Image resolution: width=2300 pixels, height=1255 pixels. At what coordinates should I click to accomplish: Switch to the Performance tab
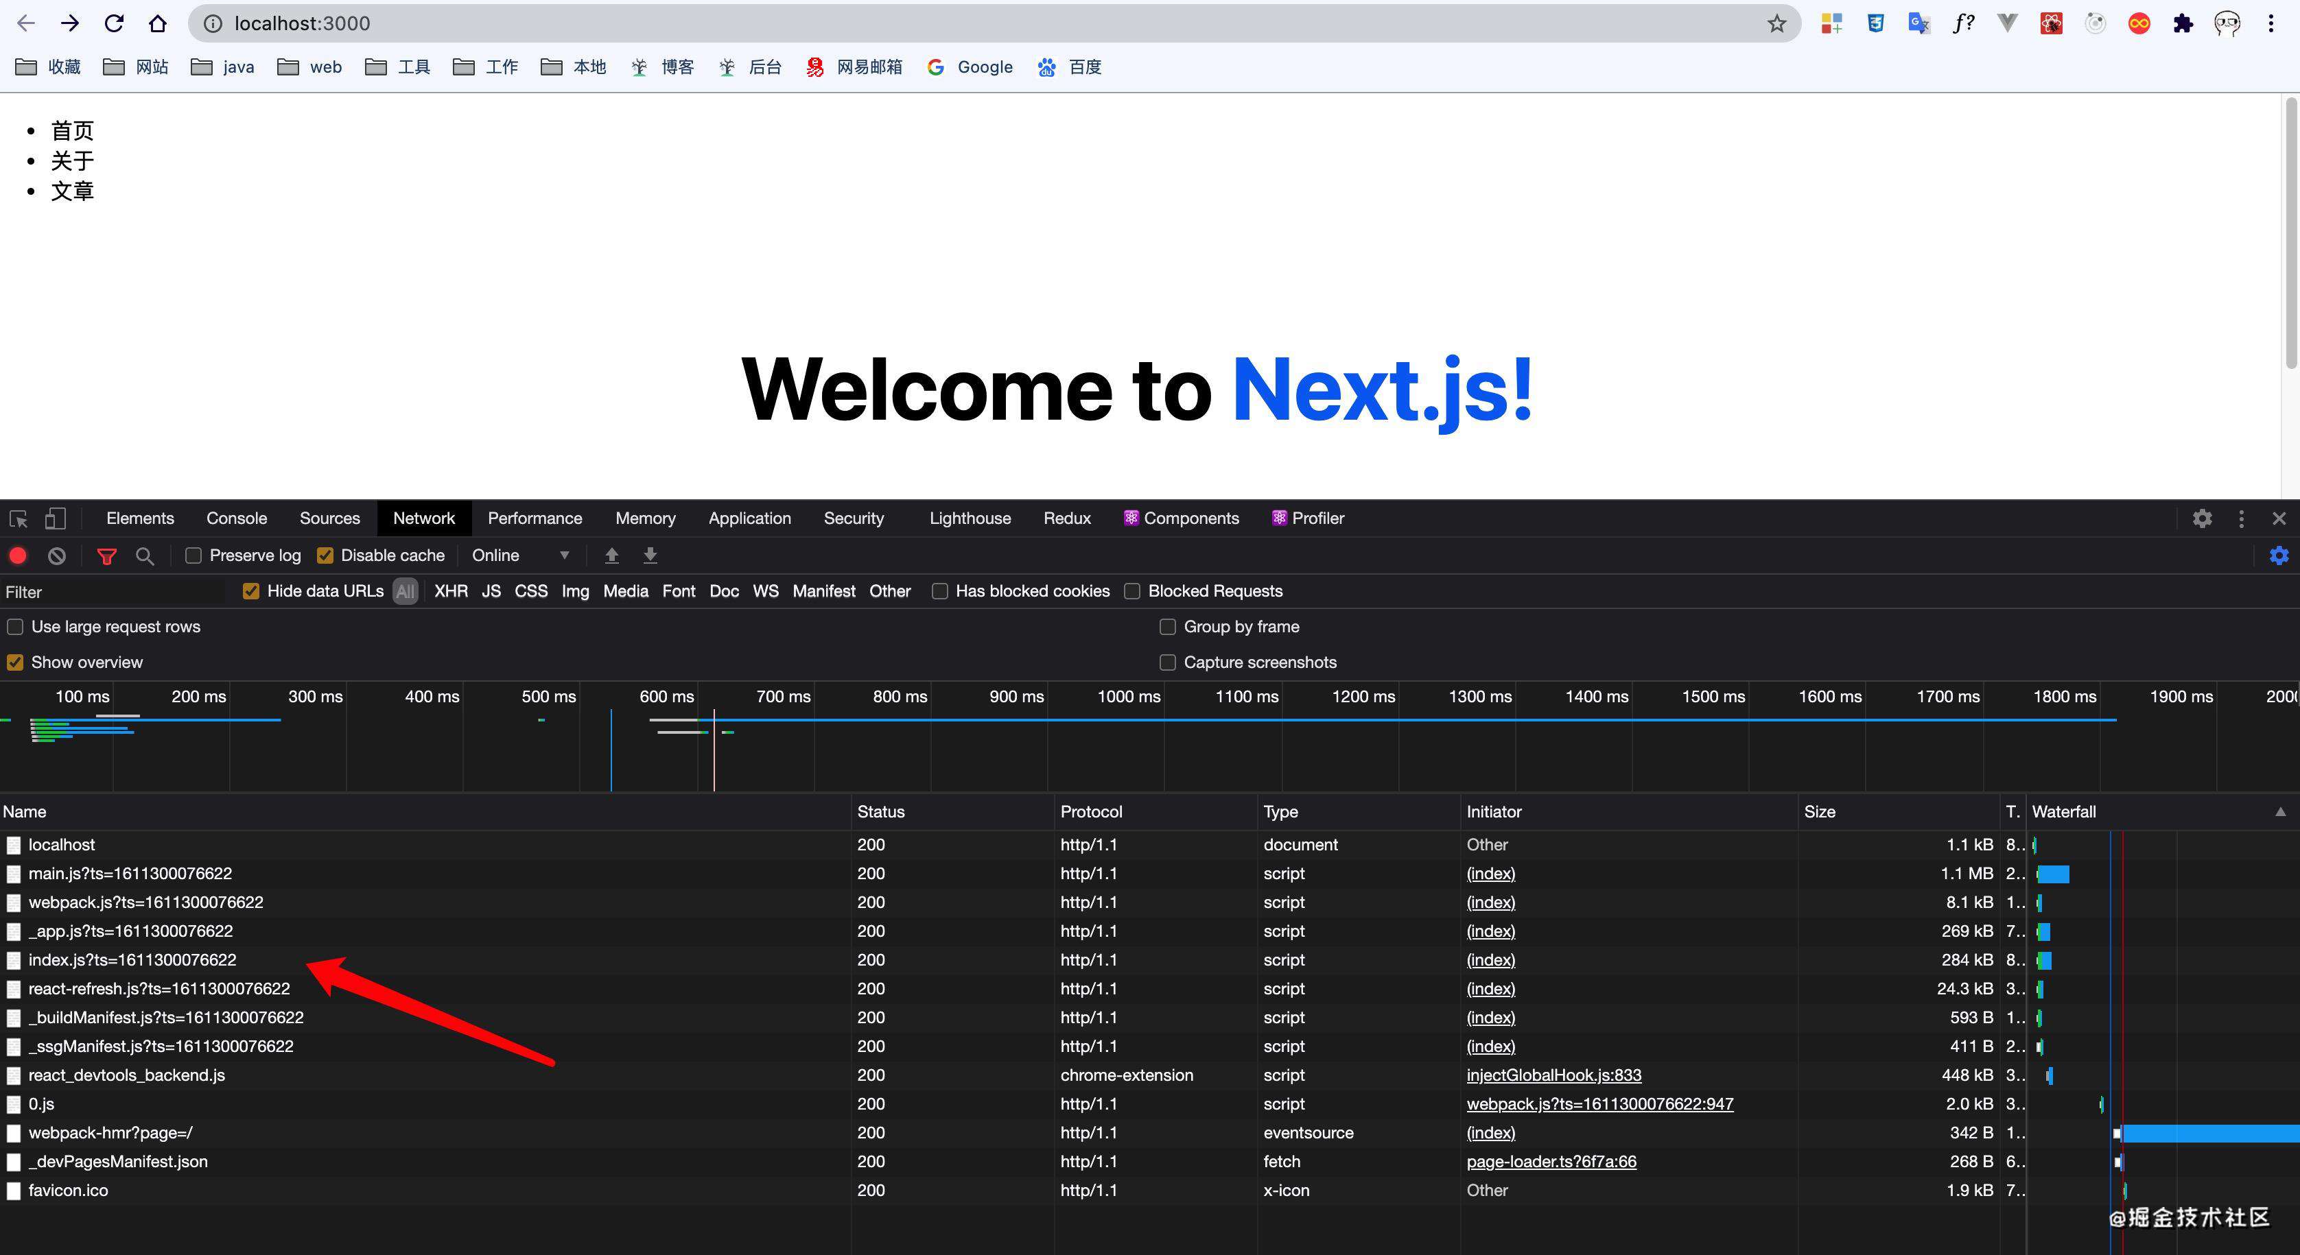(x=535, y=518)
